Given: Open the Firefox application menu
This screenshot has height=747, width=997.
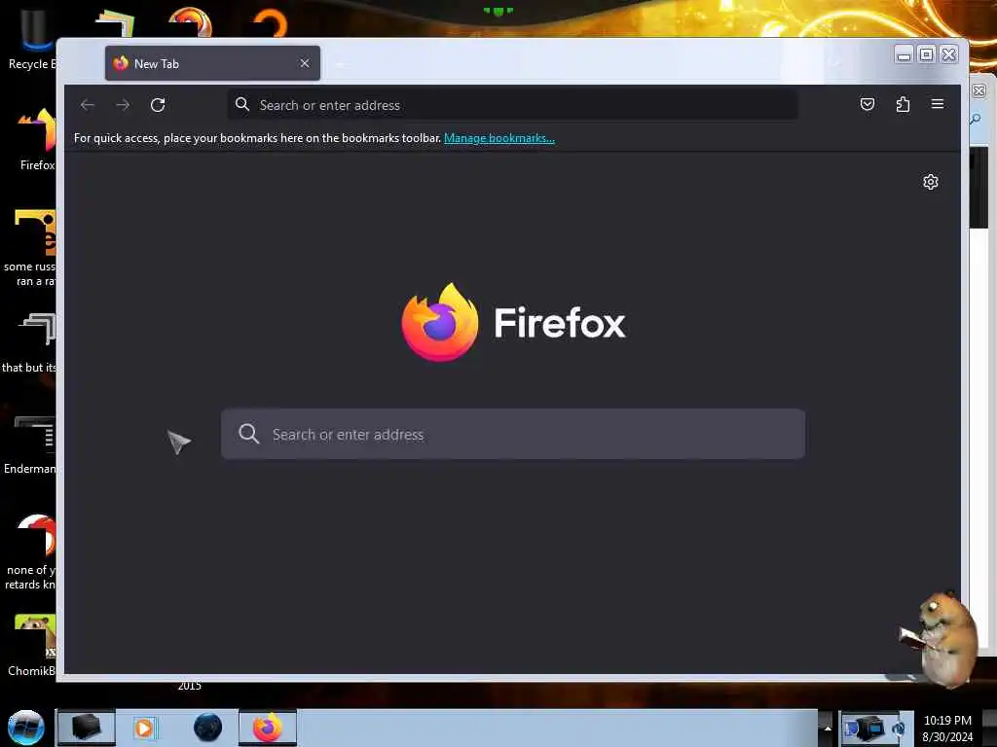Looking at the screenshot, I should [x=938, y=104].
